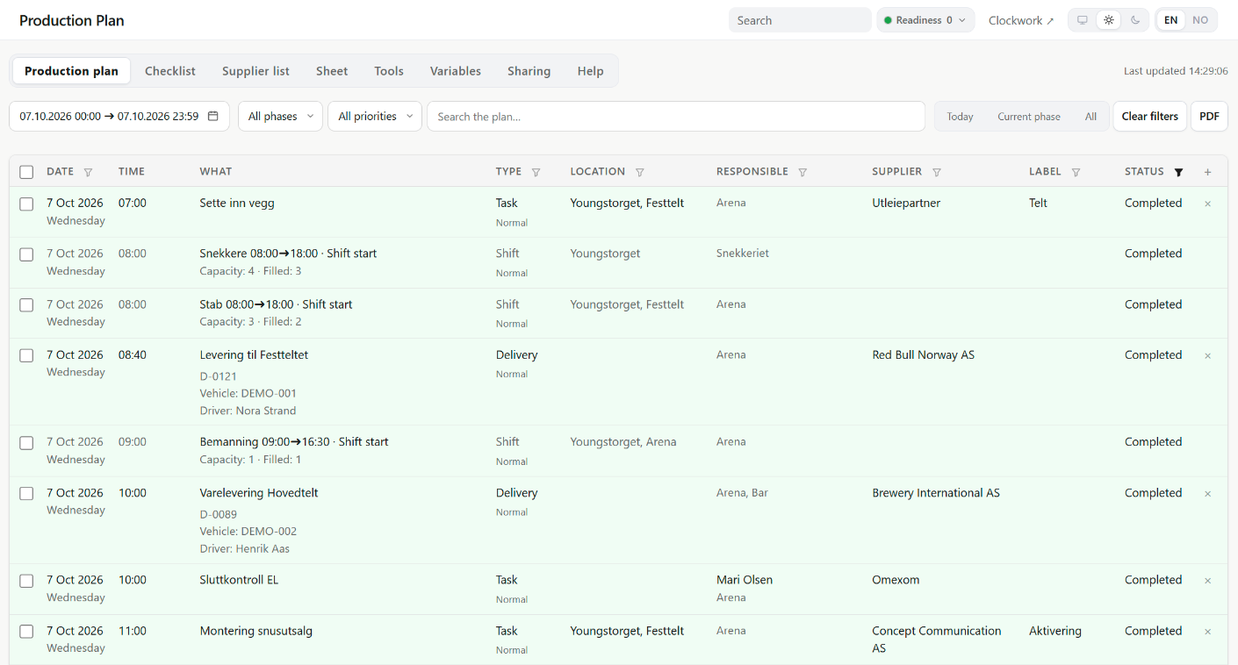1238x665 pixels.
Task: Clear all active filters
Action: [1150, 116]
